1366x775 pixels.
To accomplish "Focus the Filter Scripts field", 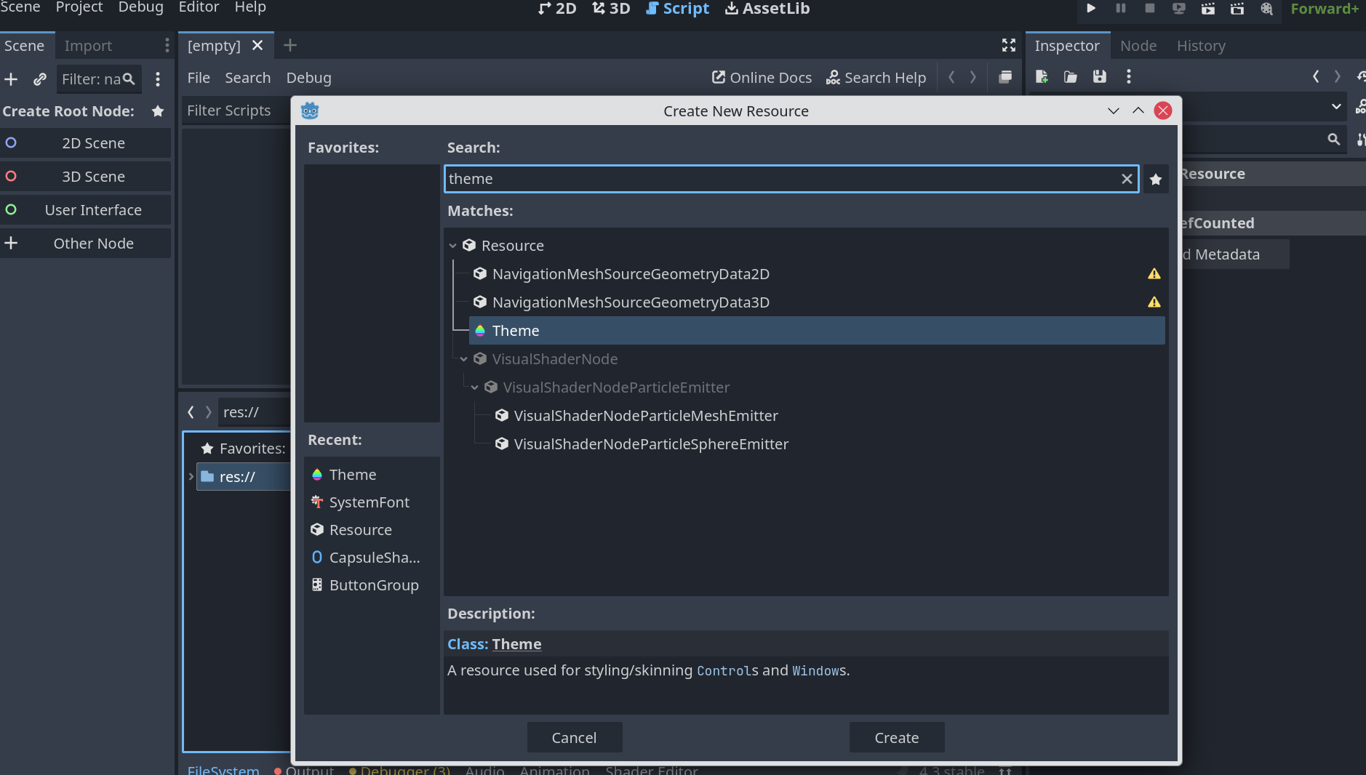I will [x=235, y=111].
